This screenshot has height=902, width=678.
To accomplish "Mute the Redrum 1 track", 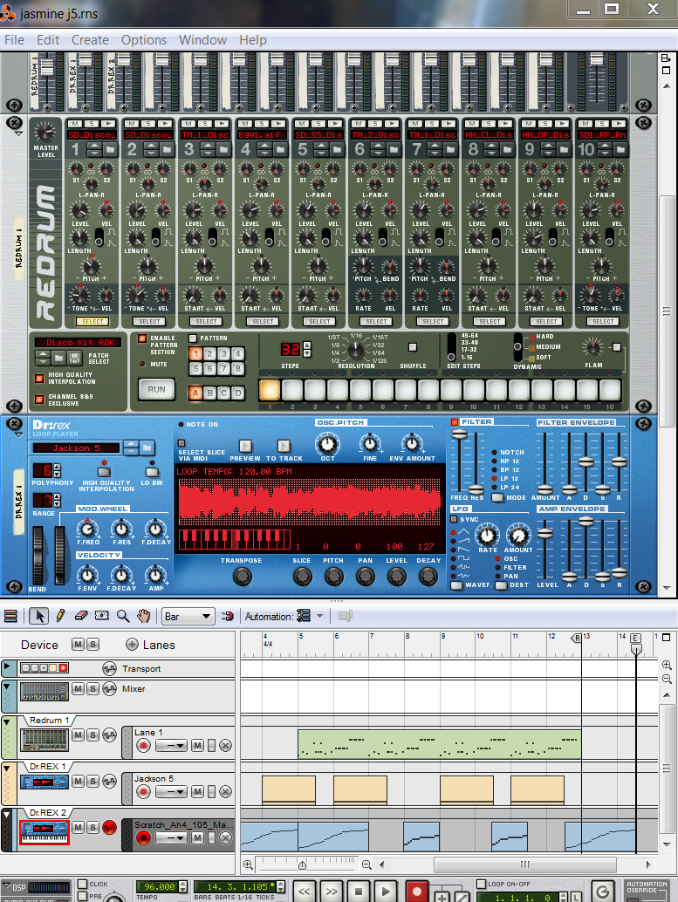I will coord(79,735).
